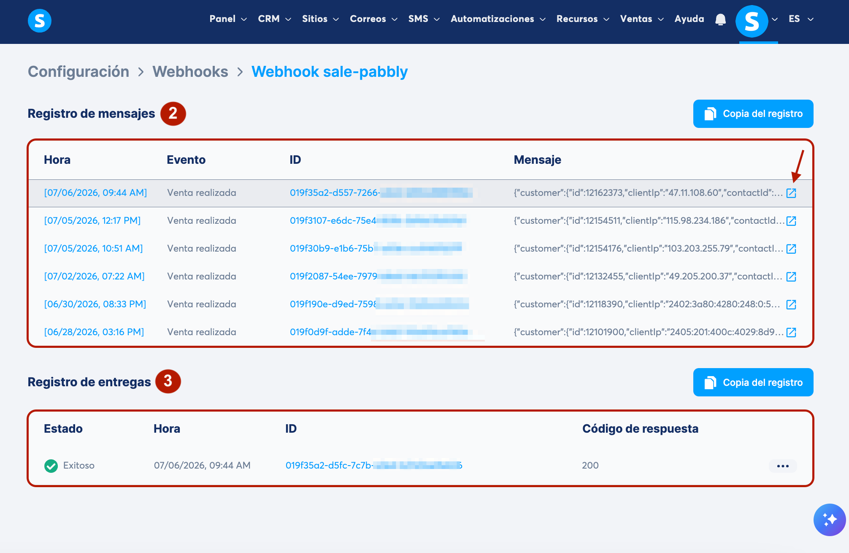
Task: Select the [06/30/2026, 08:33 PM] message timestamp
Action: pos(95,304)
